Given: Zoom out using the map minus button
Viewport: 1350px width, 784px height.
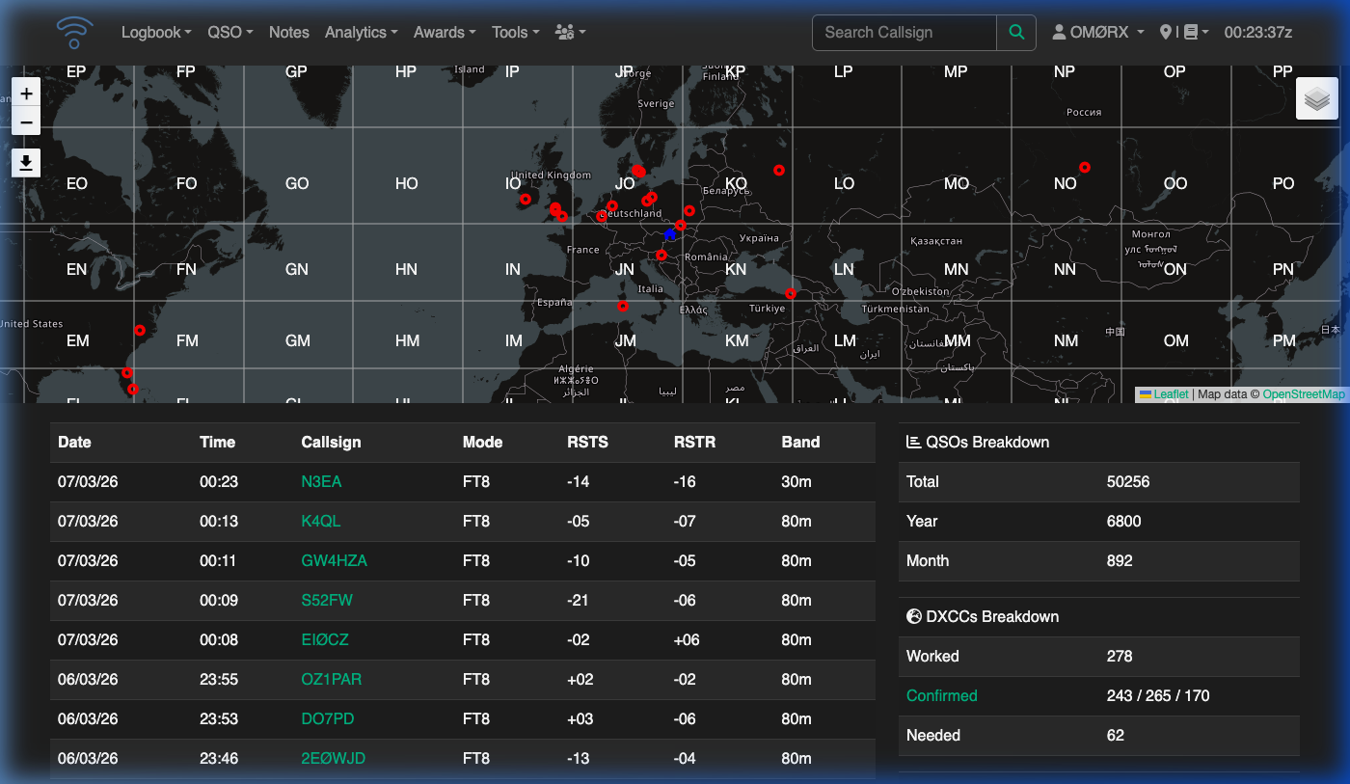Looking at the screenshot, I should pos(26,122).
